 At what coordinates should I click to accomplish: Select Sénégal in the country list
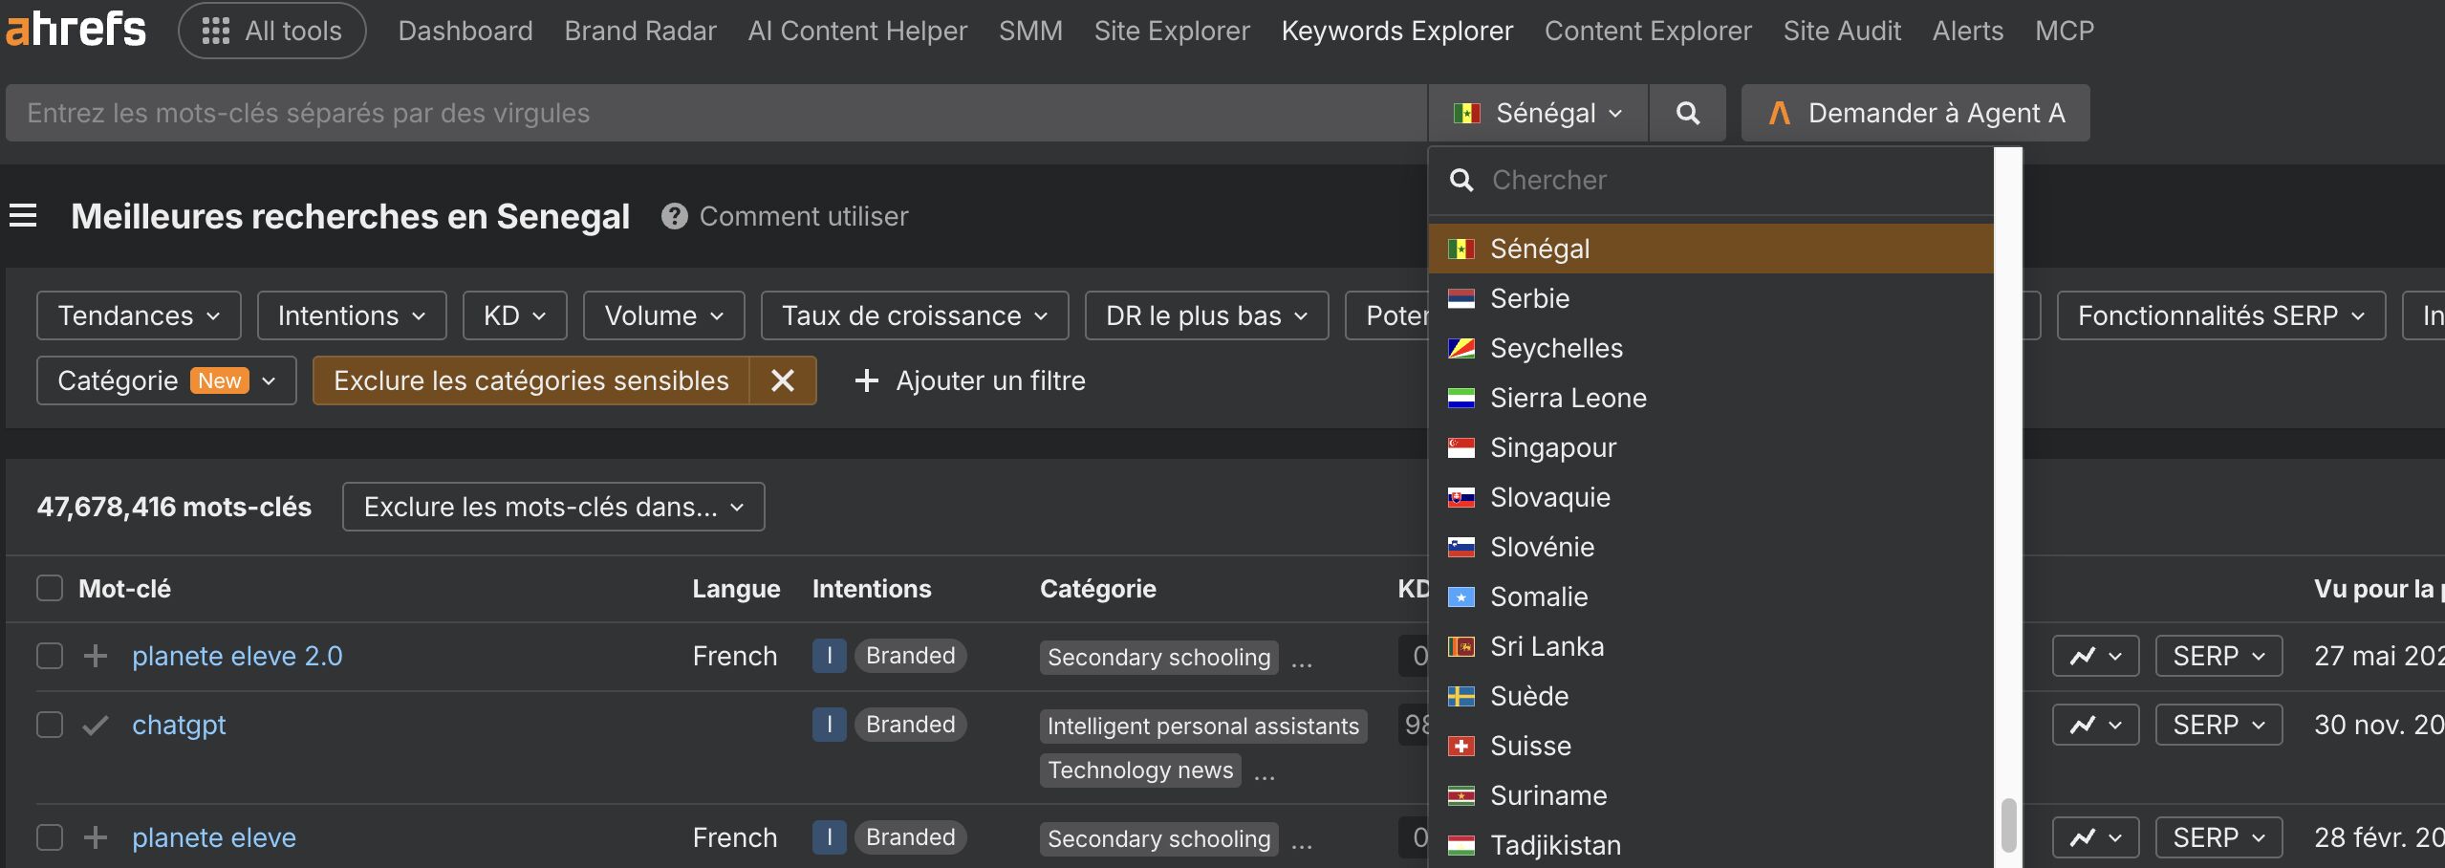point(1711,249)
